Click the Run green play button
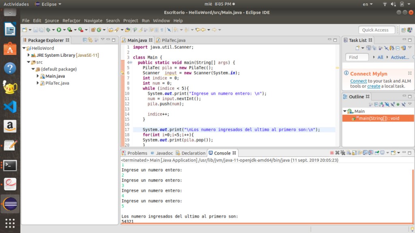Viewport: 415px width, 233px height. pyautogui.click(x=59, y=30)
